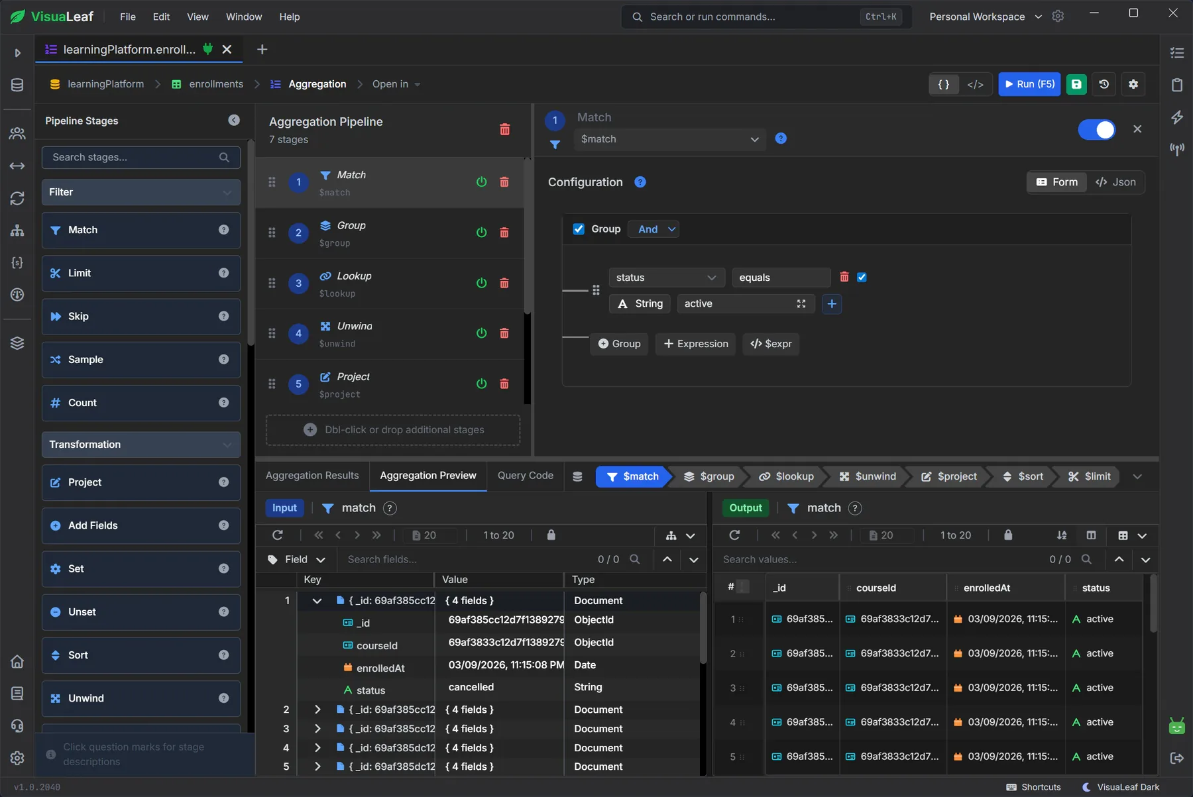Click the Run (F5) button

click(x=1029, y=84)
